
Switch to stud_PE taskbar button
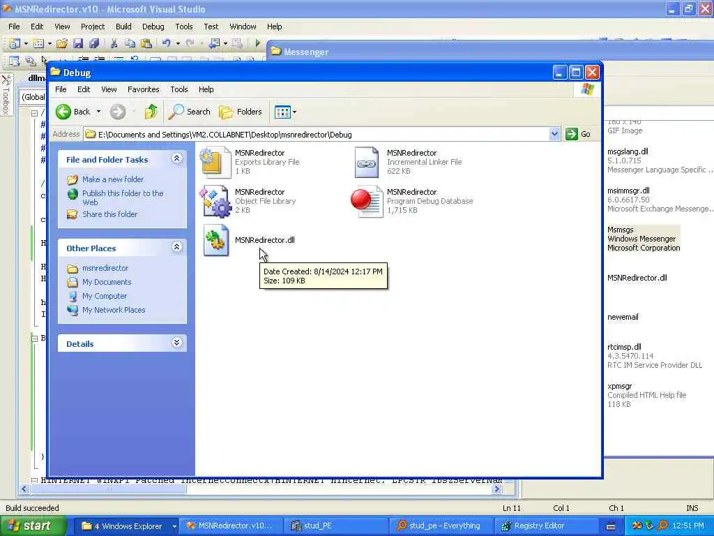coord(336,526)
